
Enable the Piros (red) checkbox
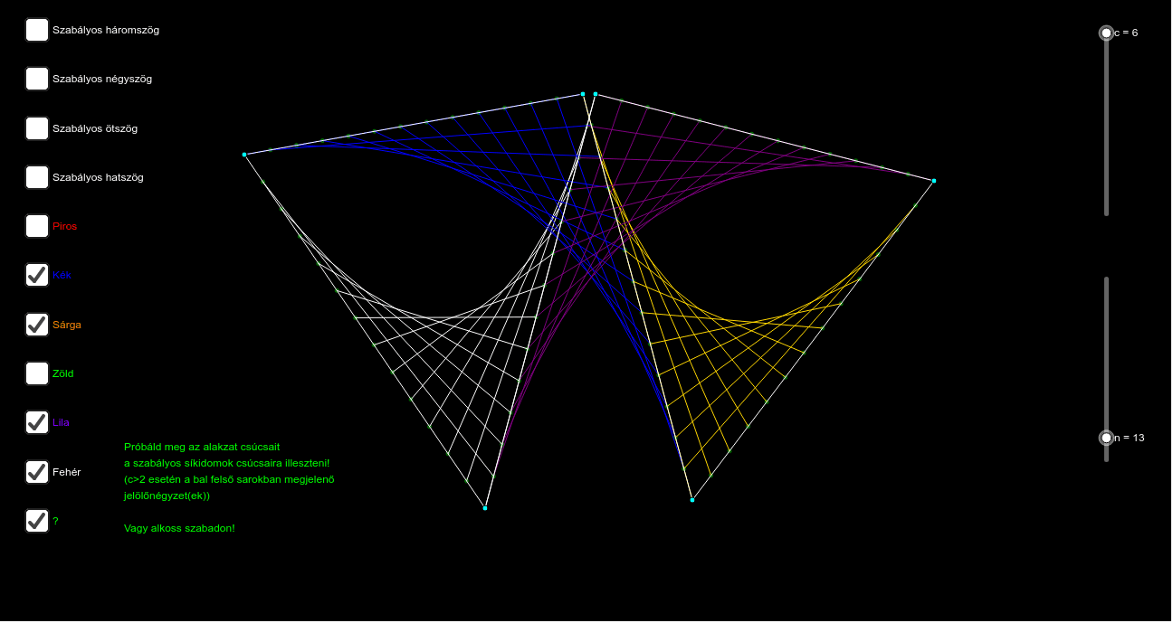37,226
